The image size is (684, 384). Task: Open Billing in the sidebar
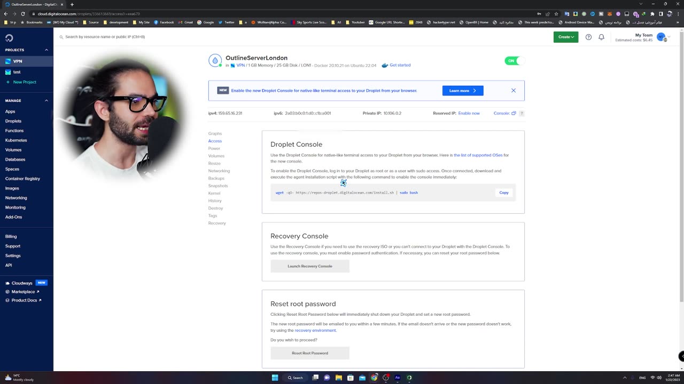tap(11, 236)
